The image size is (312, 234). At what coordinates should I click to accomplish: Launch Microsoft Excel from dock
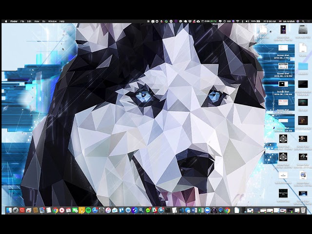[x=201, y=210]
